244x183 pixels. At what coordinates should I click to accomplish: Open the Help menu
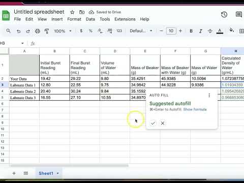pos(144,19)
